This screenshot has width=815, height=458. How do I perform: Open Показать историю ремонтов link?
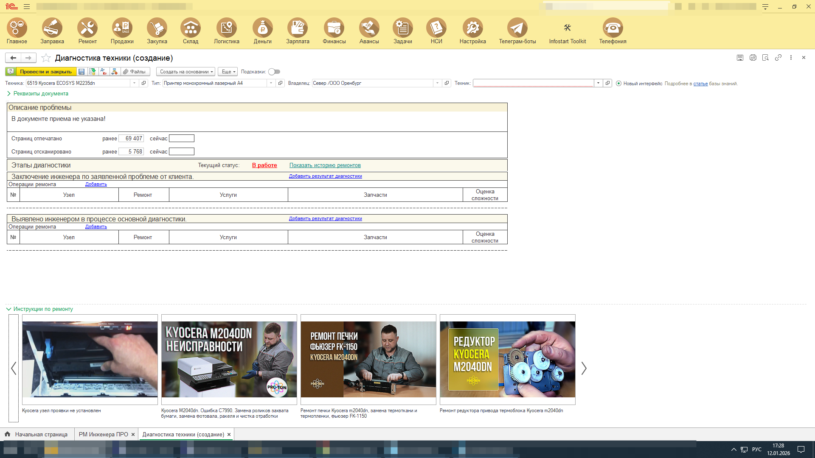pos(325,165)
